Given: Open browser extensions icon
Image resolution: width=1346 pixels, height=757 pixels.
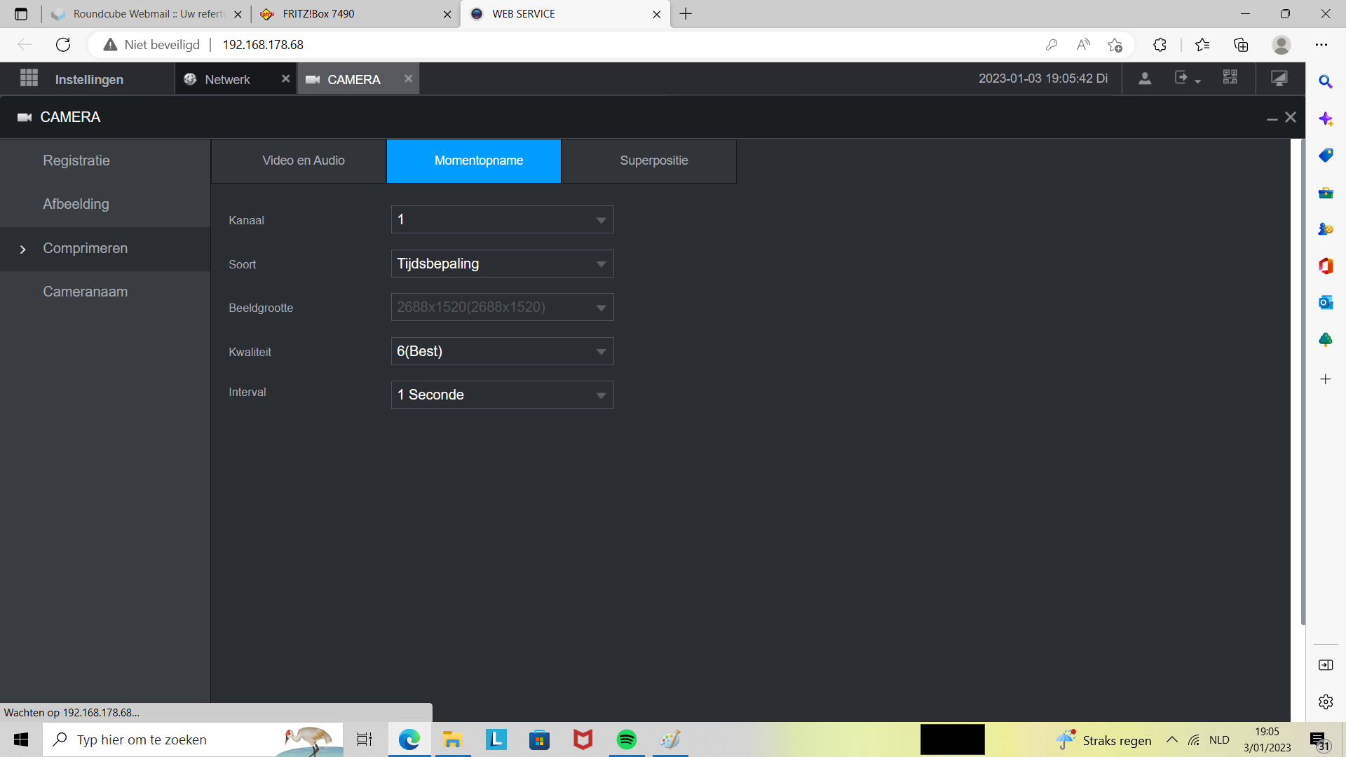Looking at the screenshot, I should [x=1160, y=45].
